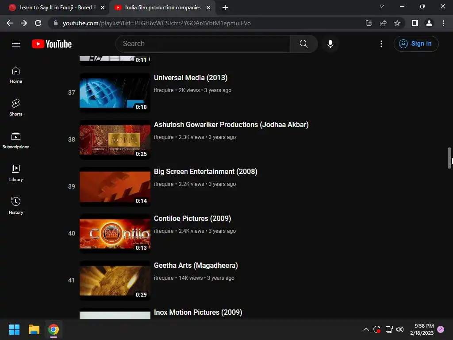
Task: Open Big Screen Entertainment (2008) title
Action: click(205, 171)
